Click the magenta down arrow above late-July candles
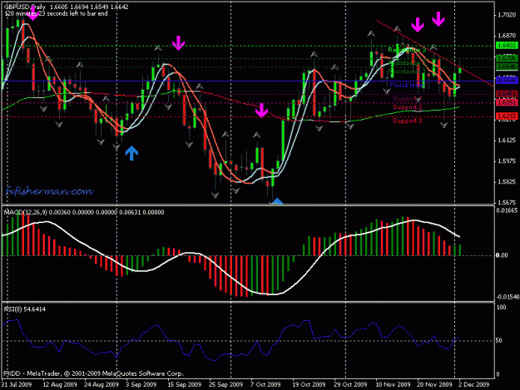This screenshot has width=520, height=390. pyautogui.click(x=32, y=13)
